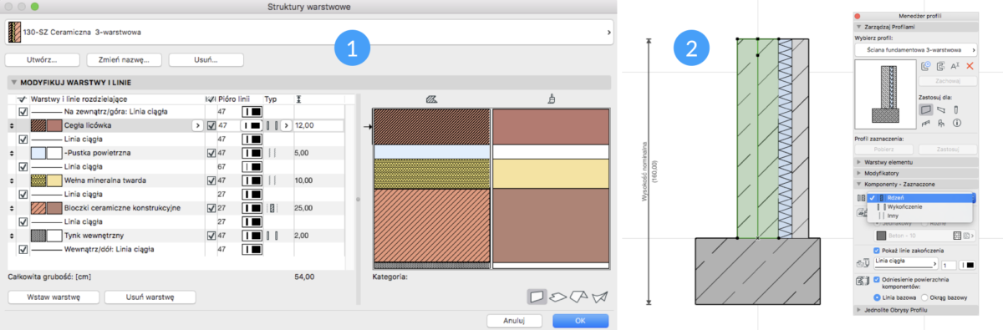The image size is (1003, 330).
Task: Click the Wstaw warstwę button
Action: (x=52, y=297)
